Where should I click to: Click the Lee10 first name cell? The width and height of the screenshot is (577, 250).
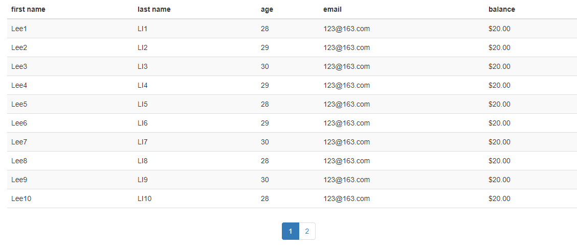tap(21, 198)
